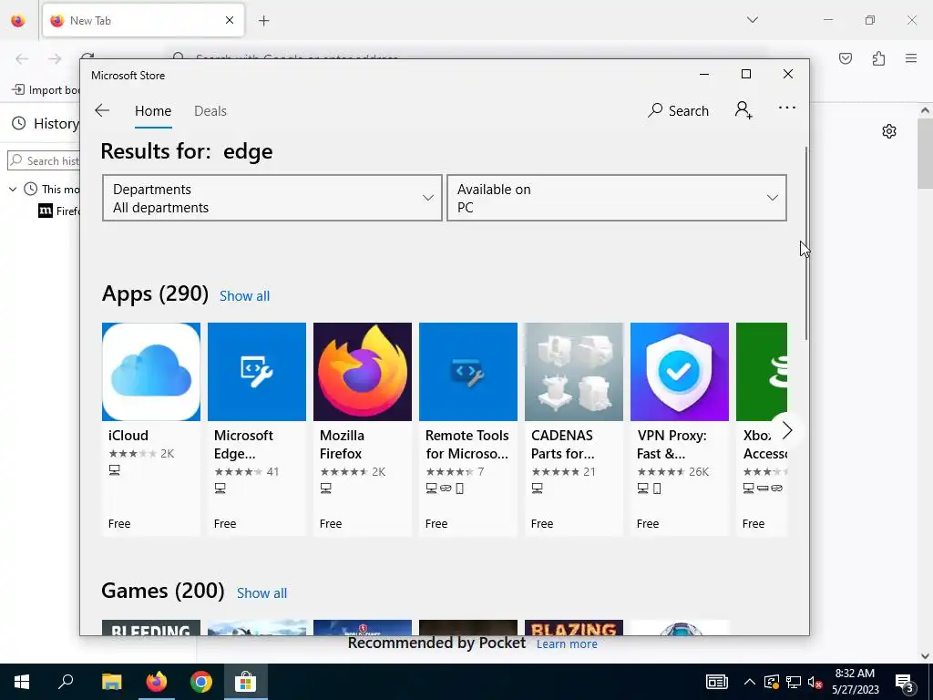Expand the Departments dropdown
Image resolution: width=933 pixels, height=700 pixels.
click(272, 198)
